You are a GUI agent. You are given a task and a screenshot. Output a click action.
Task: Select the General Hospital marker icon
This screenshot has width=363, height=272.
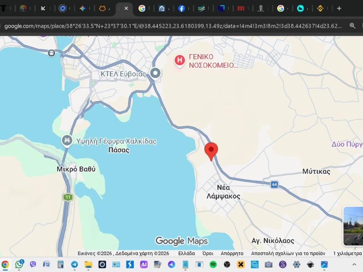pos(180,61)
